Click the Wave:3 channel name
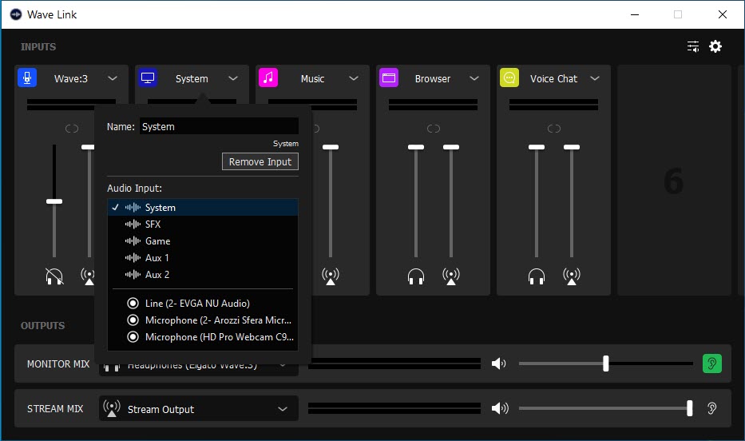 pyautogui.click(x=71, y=78)
